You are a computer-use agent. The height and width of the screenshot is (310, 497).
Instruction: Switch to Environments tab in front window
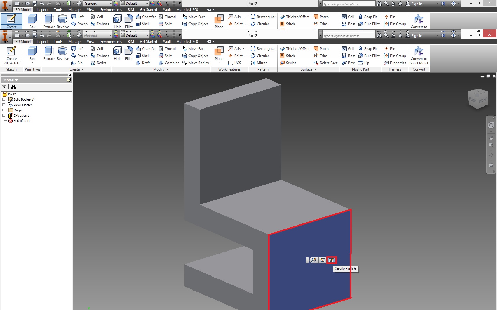click(111, 42)
